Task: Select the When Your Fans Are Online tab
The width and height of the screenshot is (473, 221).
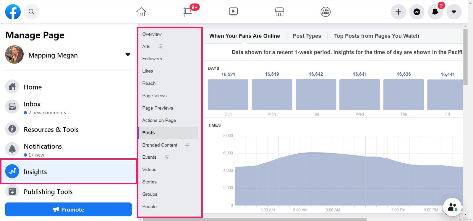Action: click(244, 36)
